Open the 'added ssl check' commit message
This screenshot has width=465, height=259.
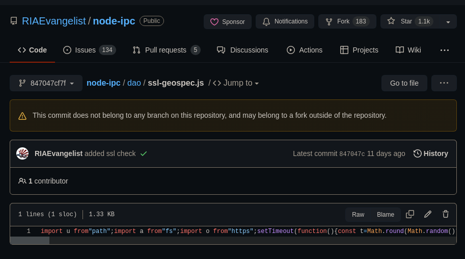(x=110, y=153)
